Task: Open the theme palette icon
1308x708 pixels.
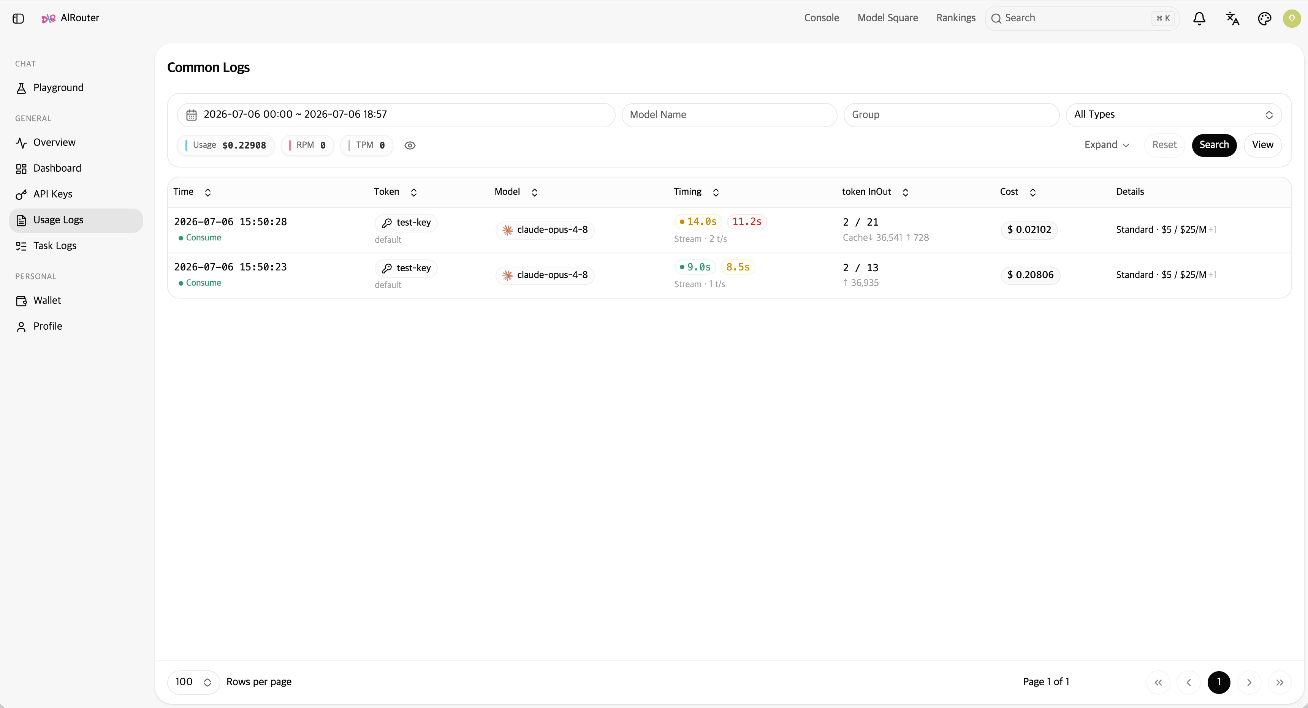Action: tap(1264, 18)
